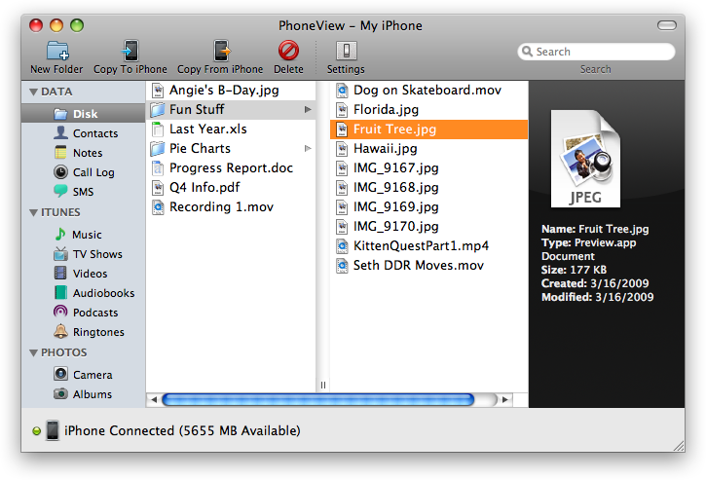
Task: Click the column resize handle
Action: click(x=323, y=385)
